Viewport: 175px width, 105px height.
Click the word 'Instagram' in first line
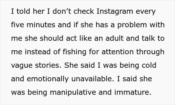pyautogui.click(x=115, y=12)
